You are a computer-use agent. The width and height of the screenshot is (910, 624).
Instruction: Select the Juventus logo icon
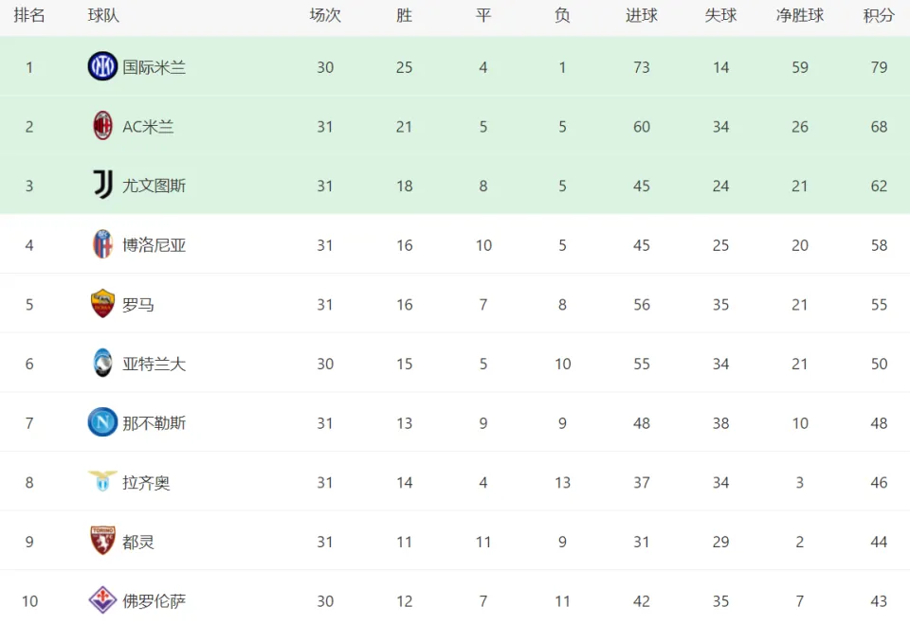[x=102, y=185]
